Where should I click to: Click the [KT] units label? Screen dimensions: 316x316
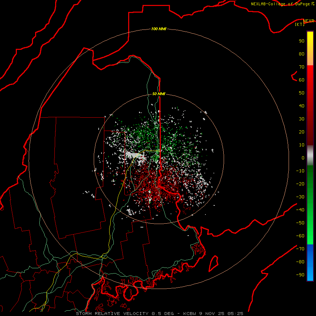(300, 24)
